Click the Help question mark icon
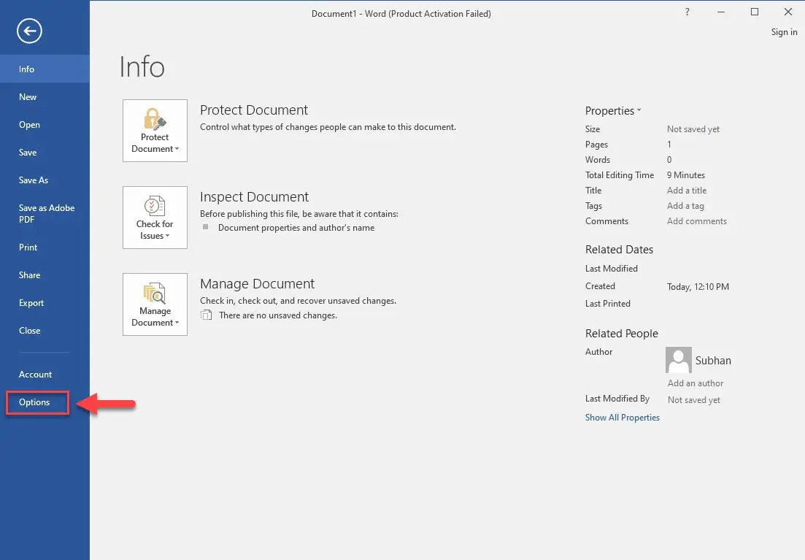This screenshot has height=560, width=805. [687, 12]
